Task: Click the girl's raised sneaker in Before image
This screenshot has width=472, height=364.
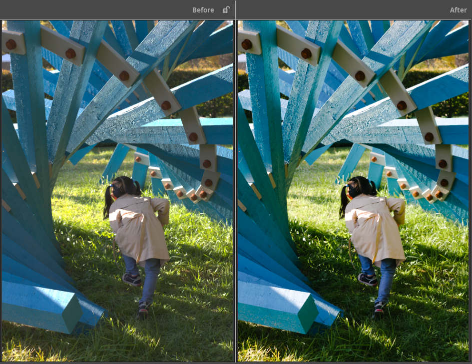Action: click(132, 279)
